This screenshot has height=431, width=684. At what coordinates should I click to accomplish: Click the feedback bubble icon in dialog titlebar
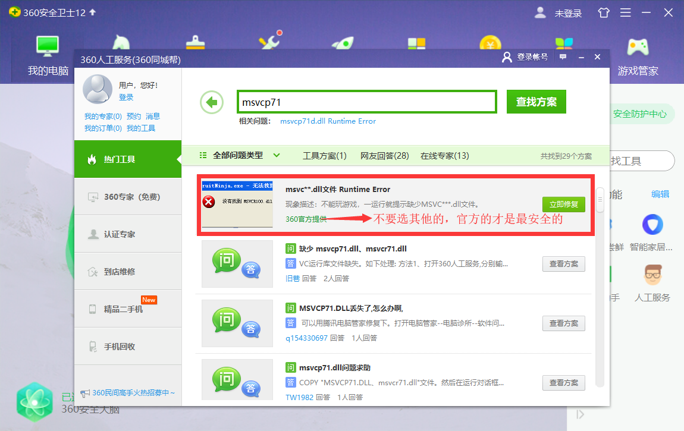(563, 56)
